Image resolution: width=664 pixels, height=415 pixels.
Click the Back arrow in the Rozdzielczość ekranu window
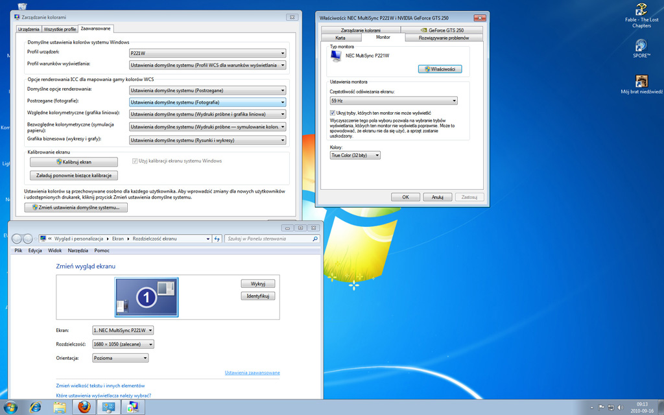(17, 239)
